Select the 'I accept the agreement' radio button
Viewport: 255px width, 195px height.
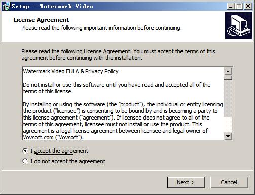click(x=25, y=151)
